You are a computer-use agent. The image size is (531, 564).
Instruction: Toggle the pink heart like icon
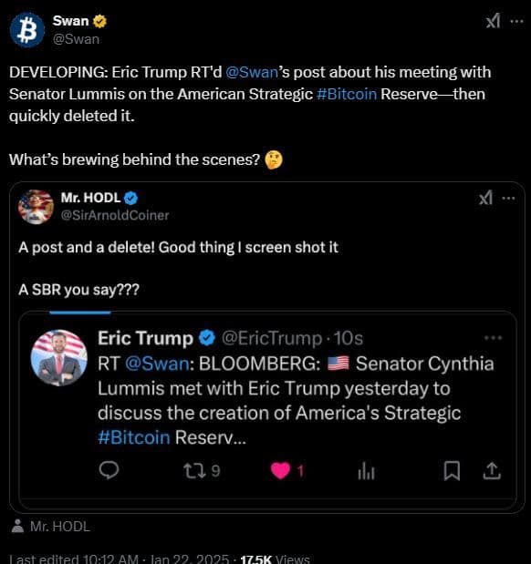click(281, 470)
